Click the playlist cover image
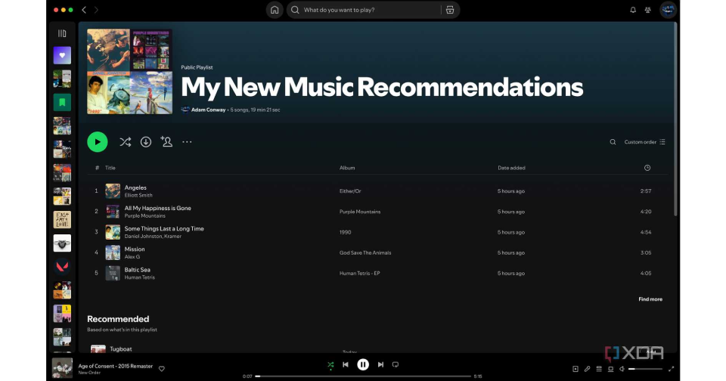 point(129,71)
